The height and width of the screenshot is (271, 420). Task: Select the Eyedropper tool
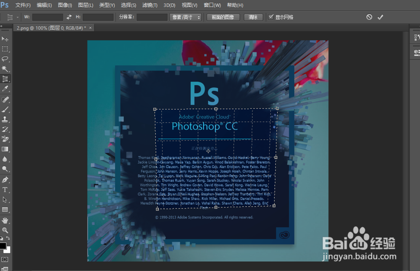coord(5,89)
